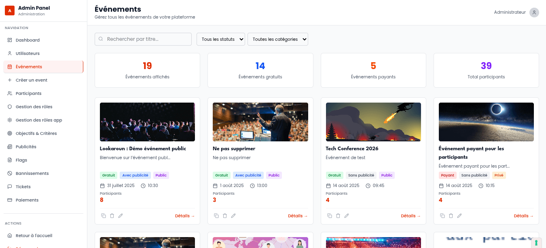Click the red Admin Panel logo icon
Viewport: 546px width, 248px height.
[x=10, y=11]
